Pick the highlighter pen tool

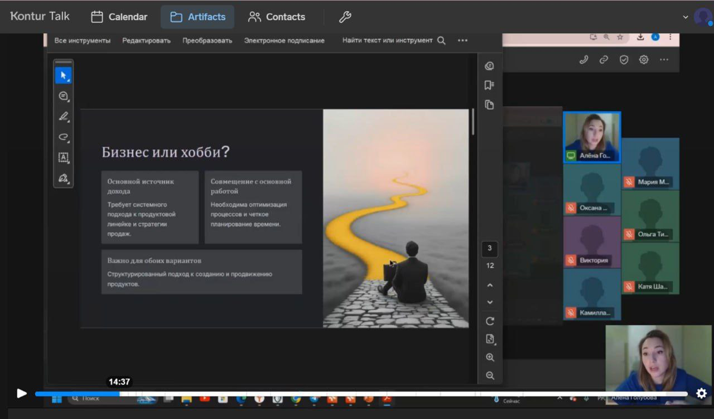pyautogui.click(x=63, y=117)
